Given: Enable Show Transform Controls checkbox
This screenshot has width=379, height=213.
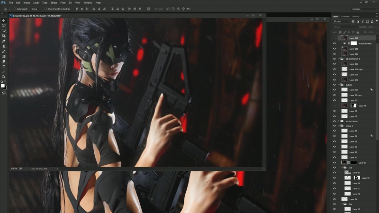Looking at the screenshot, I should click(45, 9).
